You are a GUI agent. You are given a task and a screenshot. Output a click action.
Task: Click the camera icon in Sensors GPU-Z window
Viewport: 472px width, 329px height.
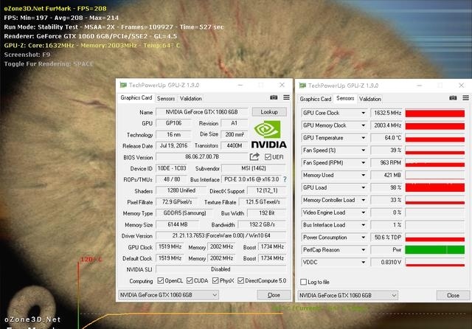point(453,98)
